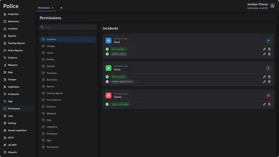
Task: Click the Police Lieutenant role tag
Action: pyautogui.click(x=120, y=104)
